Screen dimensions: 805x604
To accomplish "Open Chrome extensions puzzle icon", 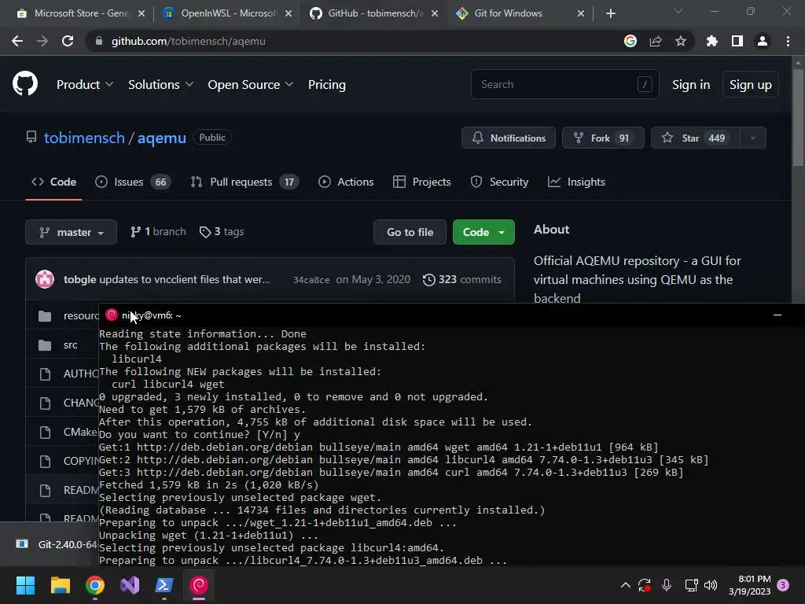I will 712,41.
